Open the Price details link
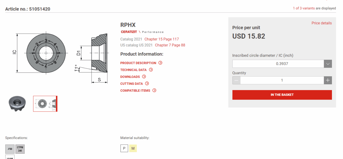Image resolution: width=343 pixels, height=159 pixels. (x=321, y=23)
